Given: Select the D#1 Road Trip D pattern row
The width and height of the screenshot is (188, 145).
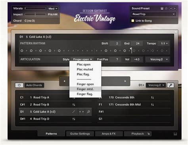Looking at the screenshot, I should pyautogui.click(x=55, y=119).
